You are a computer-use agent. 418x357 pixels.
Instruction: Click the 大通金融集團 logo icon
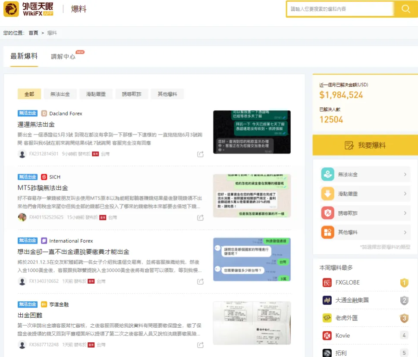pyautogui.click(x=327, y=300)
